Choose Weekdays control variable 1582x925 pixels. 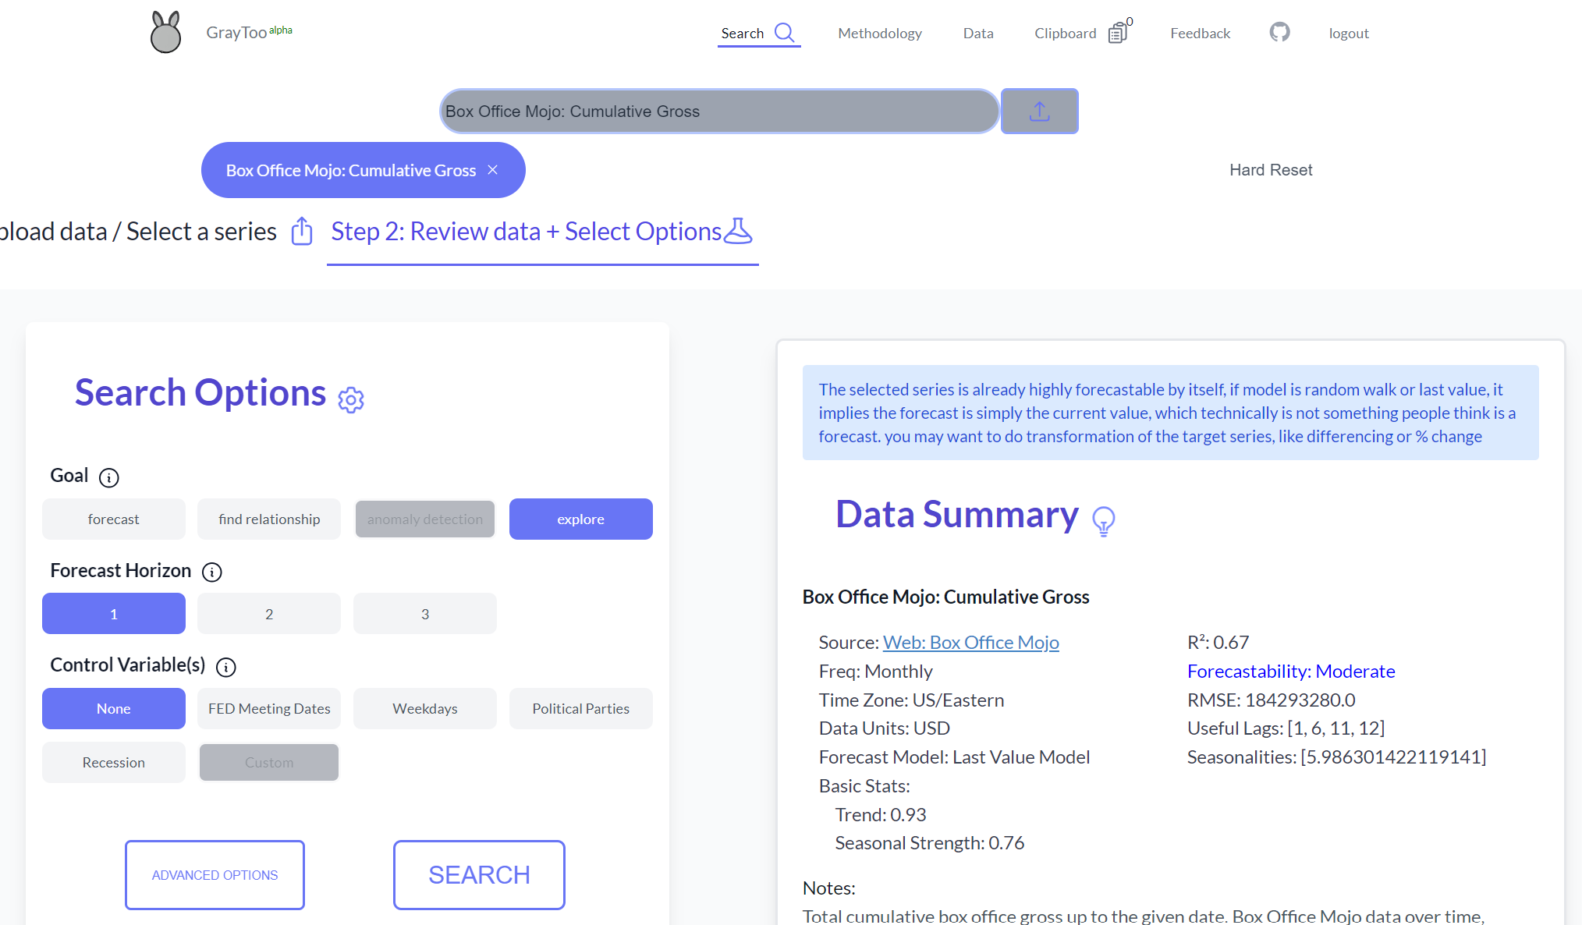coord(425,708)
